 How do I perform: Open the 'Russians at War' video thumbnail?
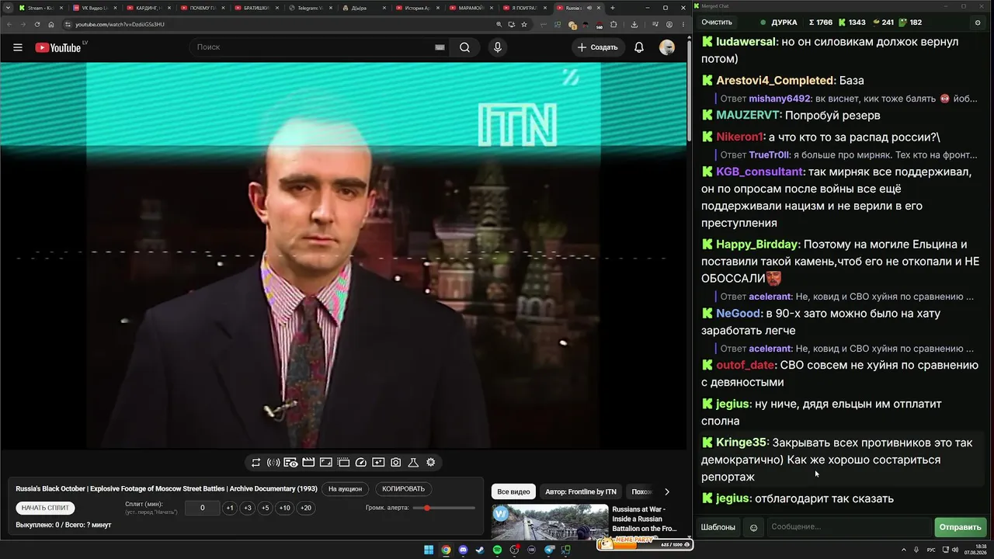[550, 522]
